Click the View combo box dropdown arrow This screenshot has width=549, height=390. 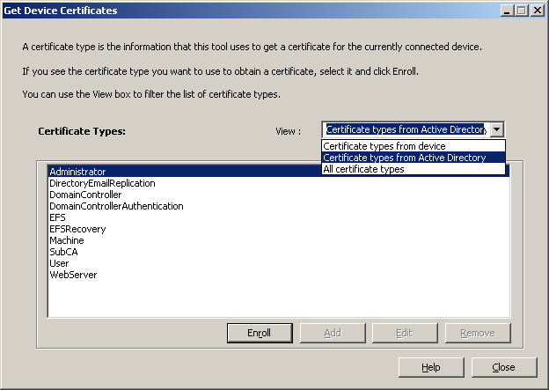pyautogui.click(x=497, y=129)
